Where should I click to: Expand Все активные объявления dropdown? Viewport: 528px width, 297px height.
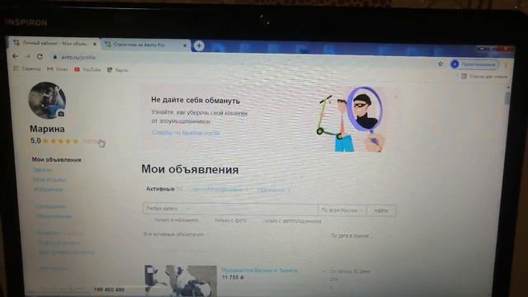pyautogui.click(x=176, y=234)
